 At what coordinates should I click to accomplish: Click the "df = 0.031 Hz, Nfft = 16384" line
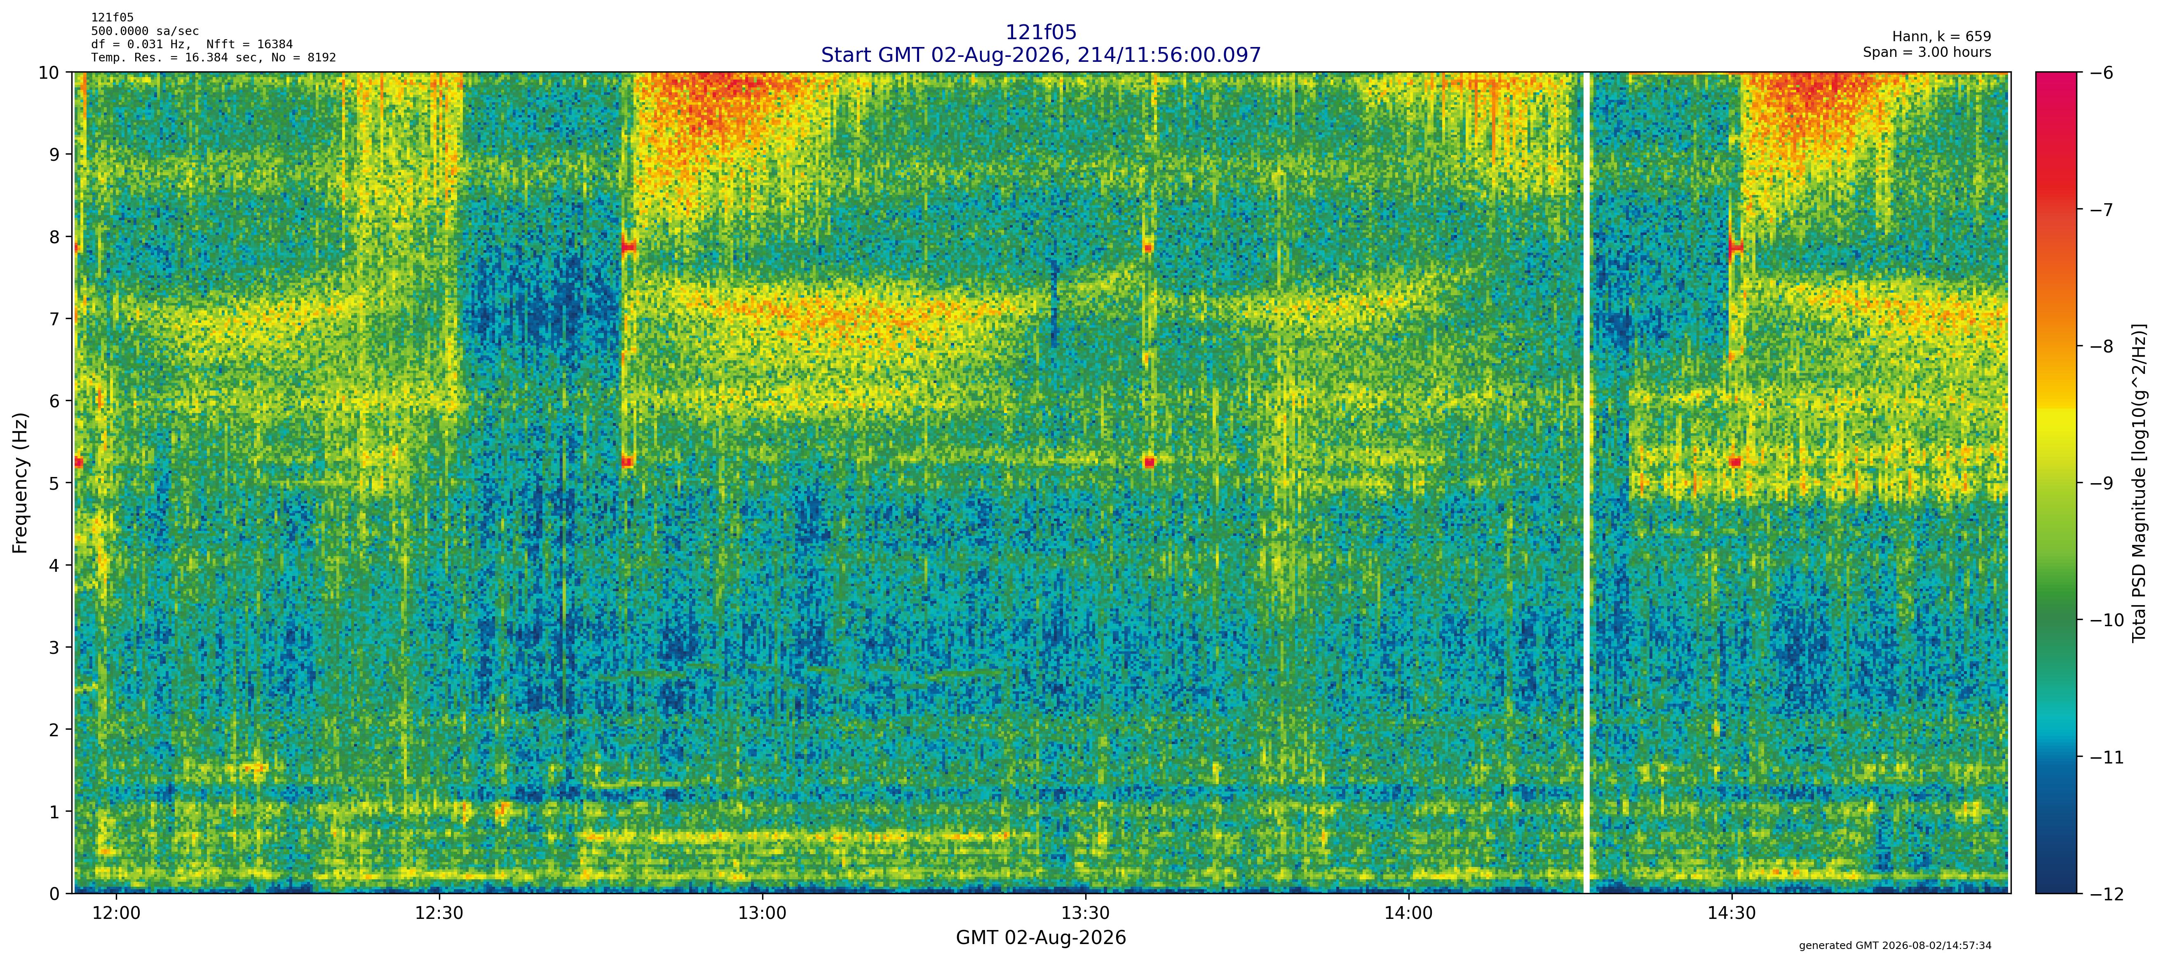tap(192, 45)
